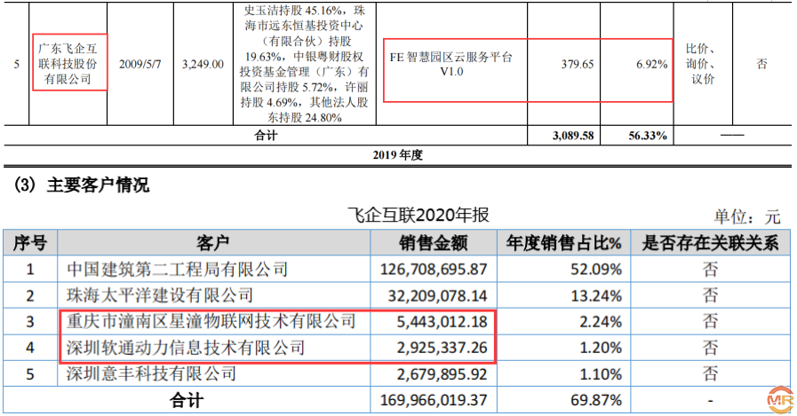797x416 pixels.
Task: Click sales amount 2,679,895.92
Action: pos(442,374)
